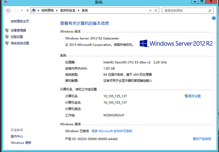
Task: Click the computer icon in address bar
Action: pyautogui.click(x=34, y=10)
